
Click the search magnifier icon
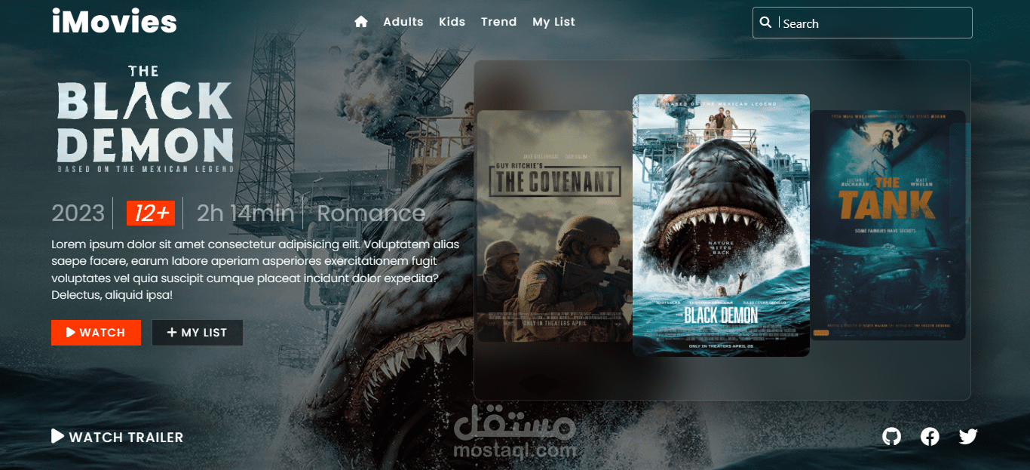[765, 23]
